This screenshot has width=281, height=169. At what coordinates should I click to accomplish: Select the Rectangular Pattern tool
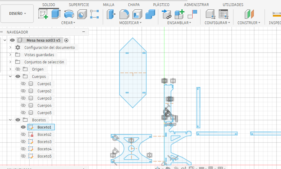pos(94,14)
